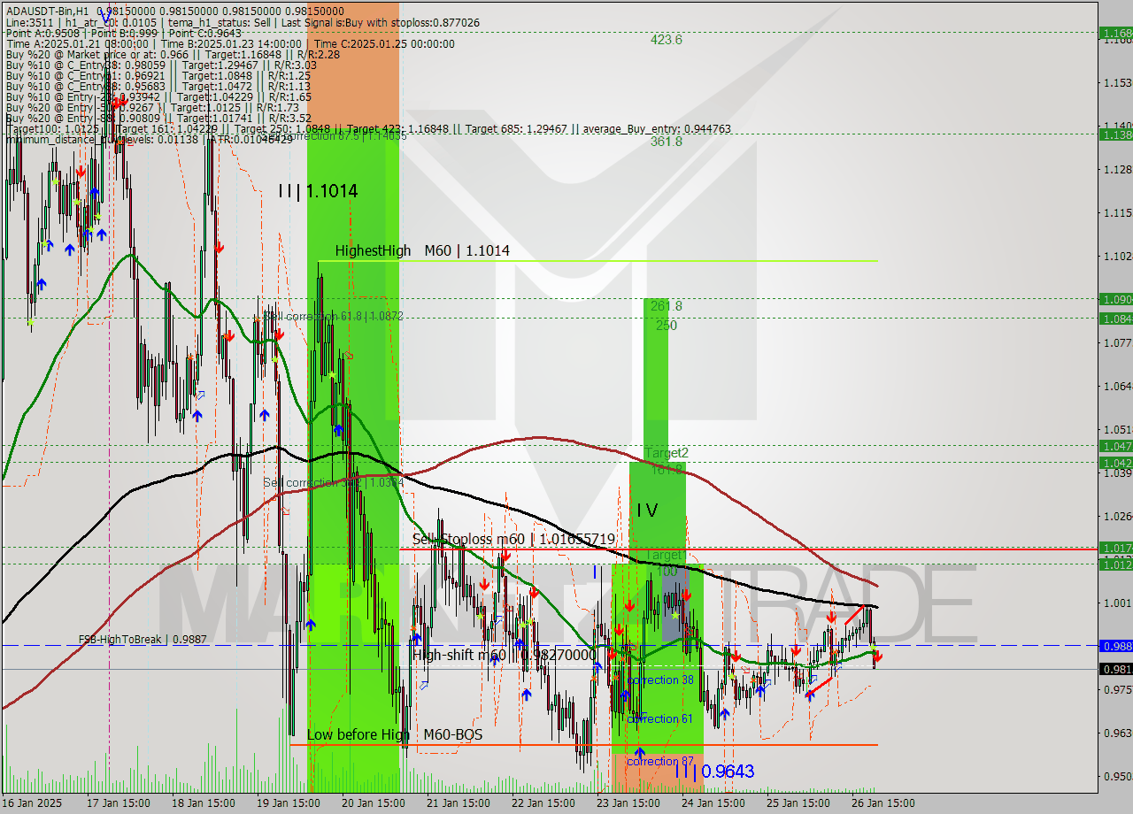This screenshot has width=1133, height=814.
Task: Click the 'correction 87' label
Action: coord(660,761)
